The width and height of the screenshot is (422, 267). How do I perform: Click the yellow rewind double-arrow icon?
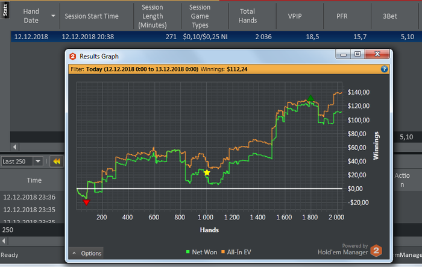pos(57,161)
